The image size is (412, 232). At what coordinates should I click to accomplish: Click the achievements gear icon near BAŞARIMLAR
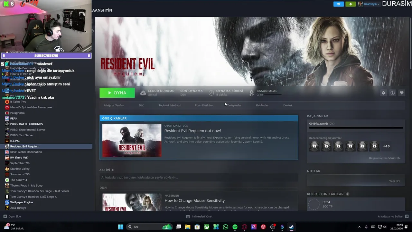point(252,93)
